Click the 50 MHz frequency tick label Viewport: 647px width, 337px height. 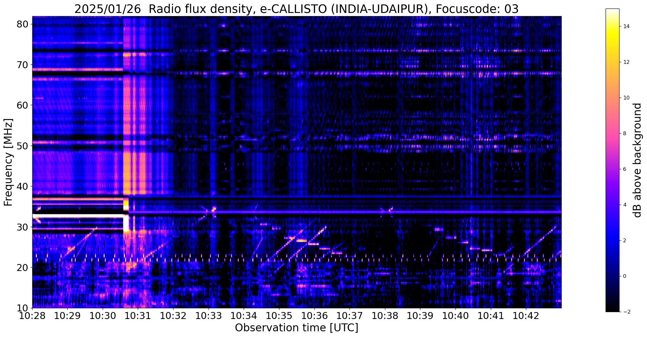(23, 146)
